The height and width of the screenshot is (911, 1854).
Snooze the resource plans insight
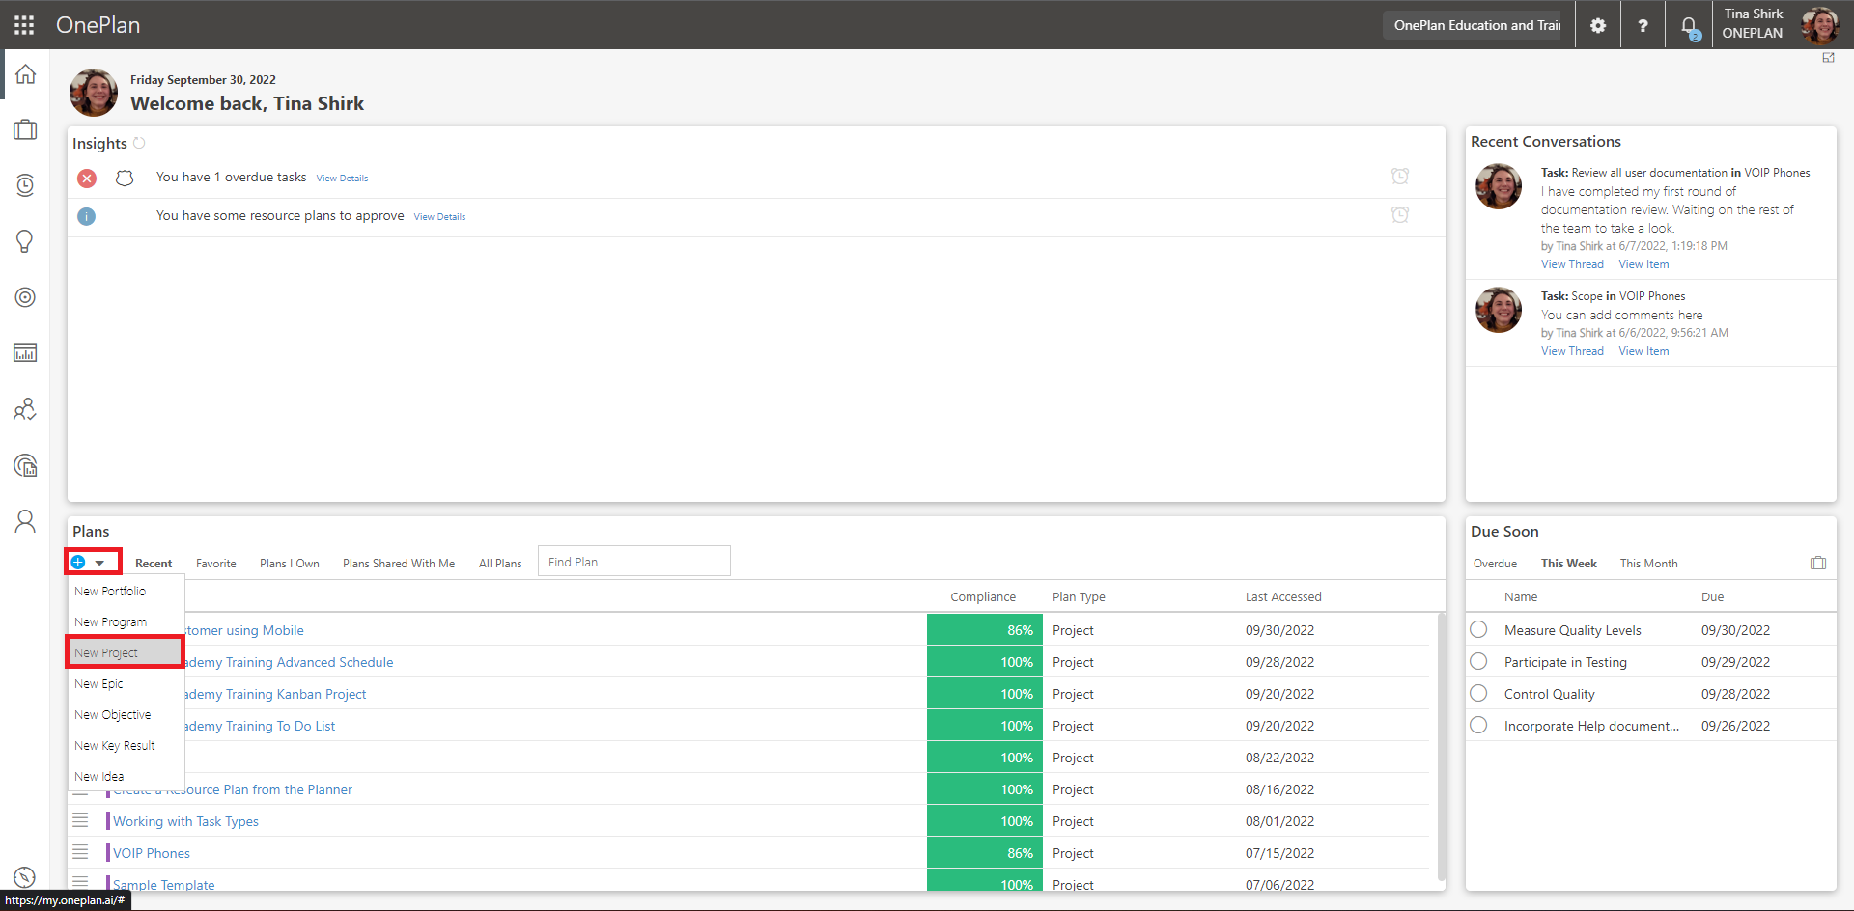(1400, 214)
